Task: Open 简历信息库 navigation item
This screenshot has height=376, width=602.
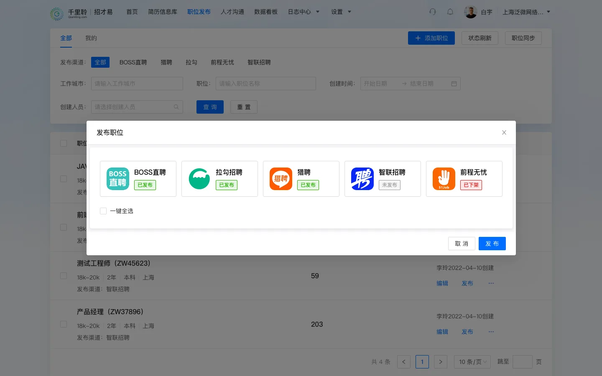Action: tap(163, 12)
